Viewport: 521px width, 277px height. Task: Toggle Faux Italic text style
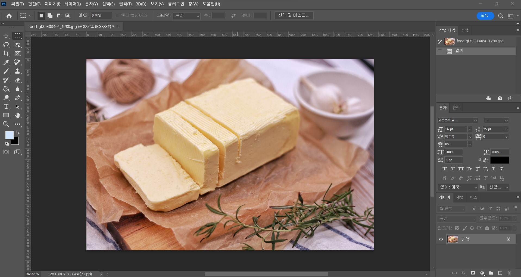pyautogui.click(x=453, y=169)
